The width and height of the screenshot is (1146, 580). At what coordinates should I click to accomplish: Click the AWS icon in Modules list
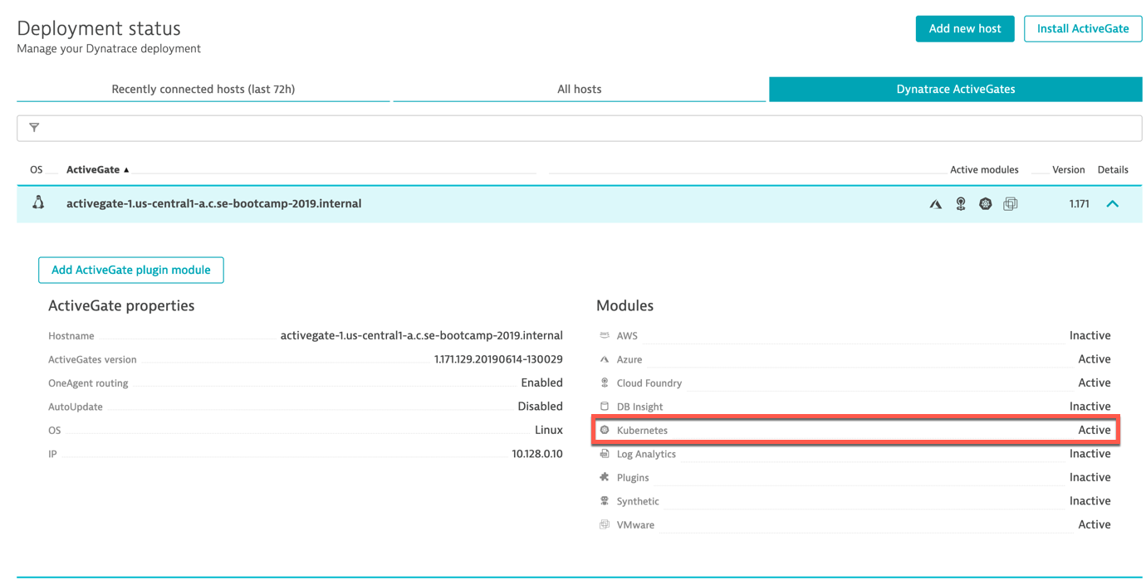(x=605, y=336)
